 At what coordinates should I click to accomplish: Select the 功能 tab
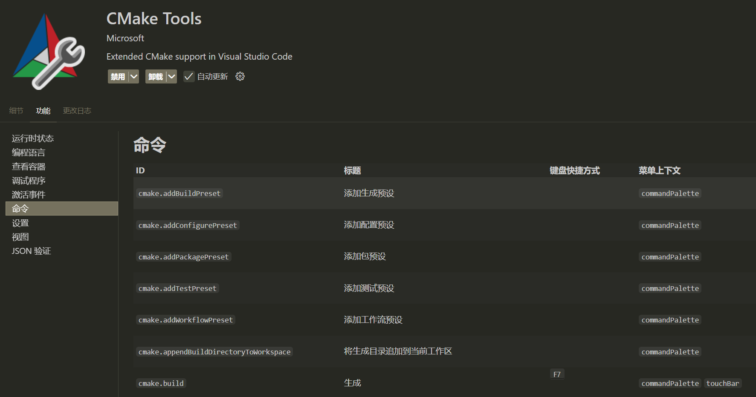(x=43, y=111)
